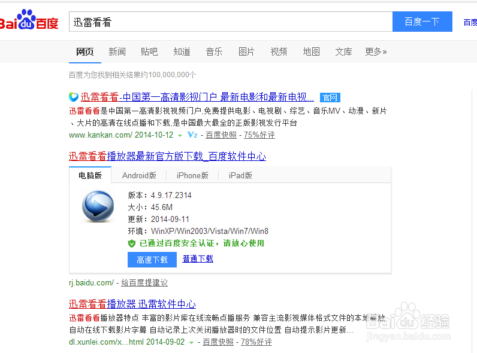Switch to the iPad版 tab

coord(240,175)
